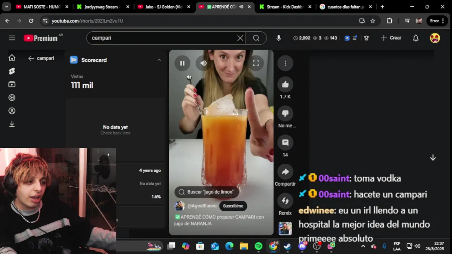The height and width of the screenshot is (254, 452).
Task: Open Shorts in YouTube sidebar
Action: (12, 71)
